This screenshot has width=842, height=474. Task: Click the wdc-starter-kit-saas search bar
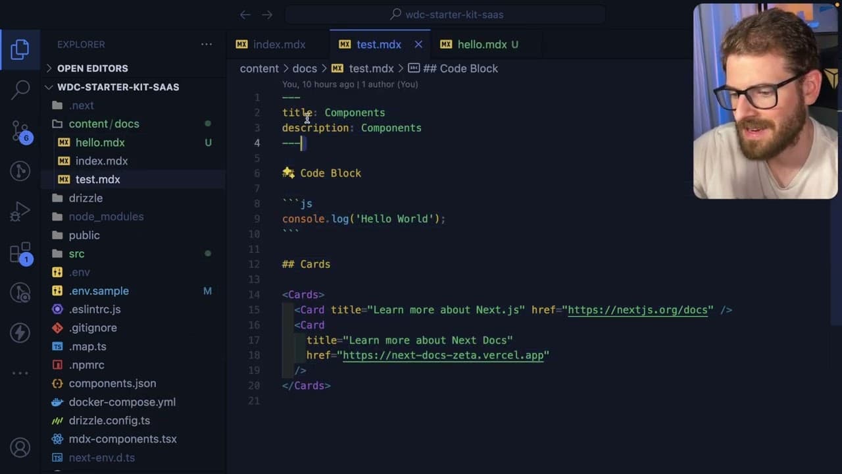[445, 14]
